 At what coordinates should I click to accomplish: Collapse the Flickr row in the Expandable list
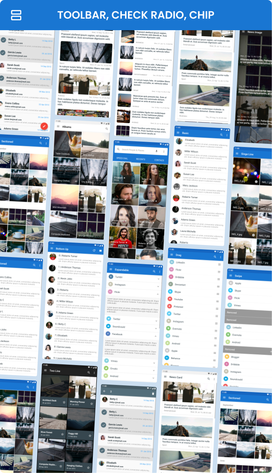pos(157,294)
